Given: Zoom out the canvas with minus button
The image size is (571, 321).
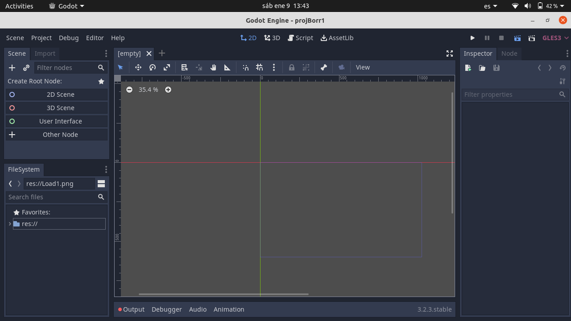Looking at the screenshot, I should 129,90.
